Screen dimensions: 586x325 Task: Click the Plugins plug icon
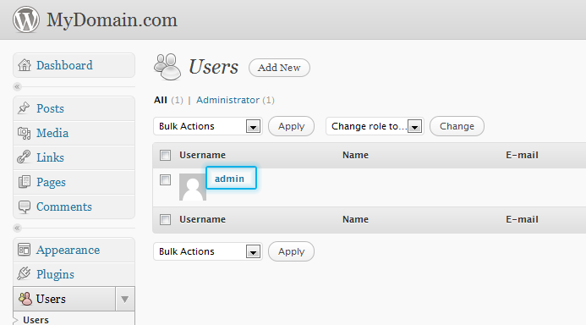[x=24, y=273]
